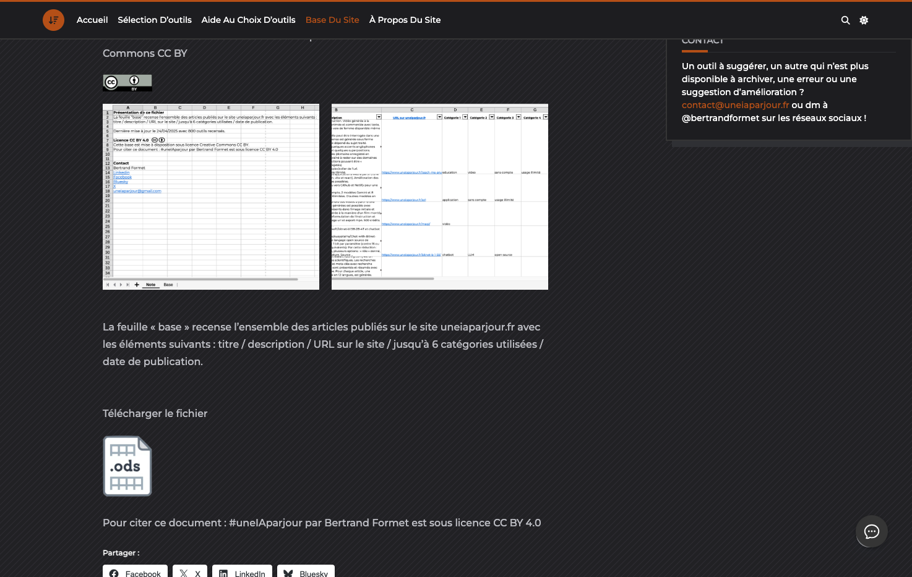912x577 pixels.
Task: Click the Creative Commons CC BY badge
Action: [x=127, y=83]
